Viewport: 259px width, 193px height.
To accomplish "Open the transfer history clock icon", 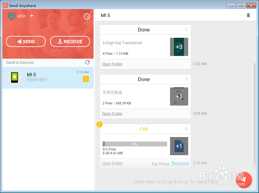I will [87, 16].
